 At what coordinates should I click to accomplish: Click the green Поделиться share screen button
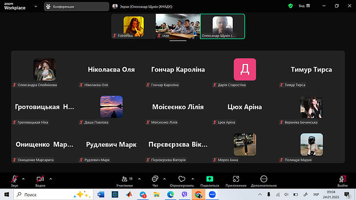coord(210,180)
